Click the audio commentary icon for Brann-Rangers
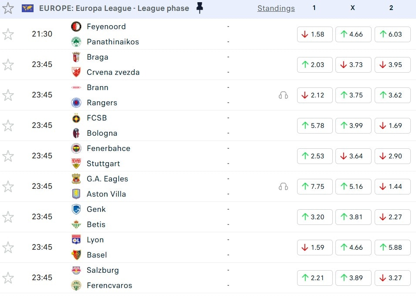 coord(283,95)
